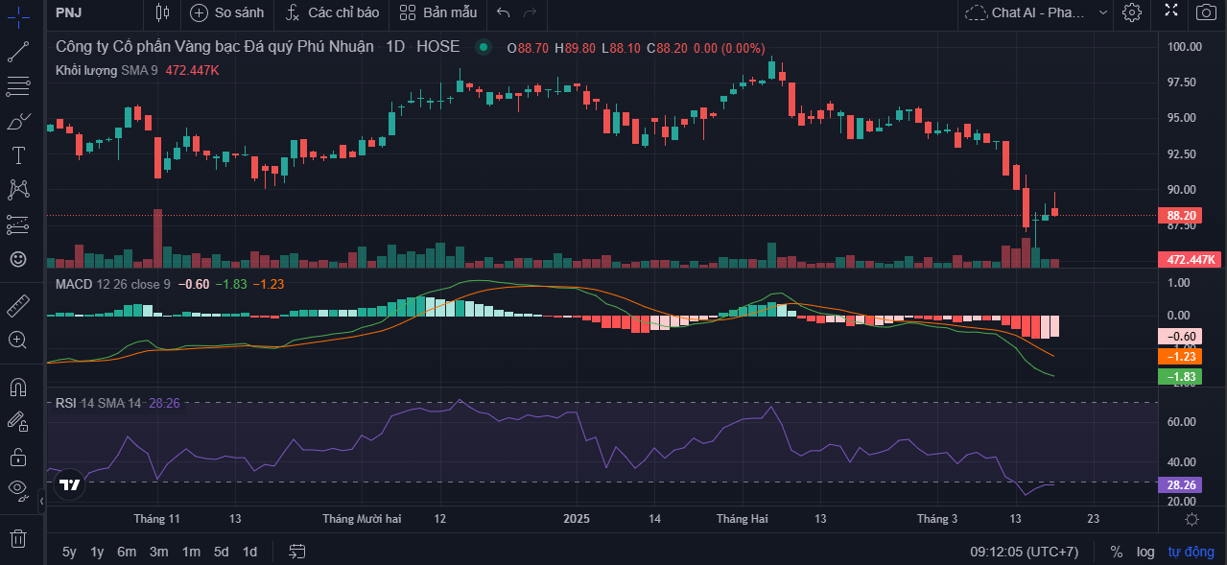Select the 1y time range

(x=97, y=552)
